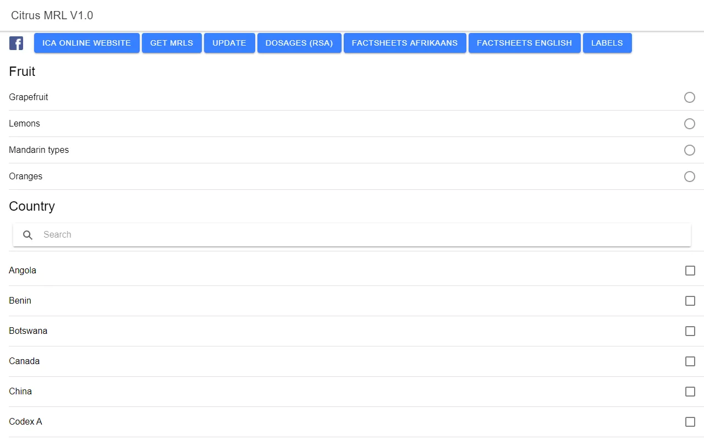Open Dosages (RSA)
This screenshot has width=704, height=440.
point(299,43)
